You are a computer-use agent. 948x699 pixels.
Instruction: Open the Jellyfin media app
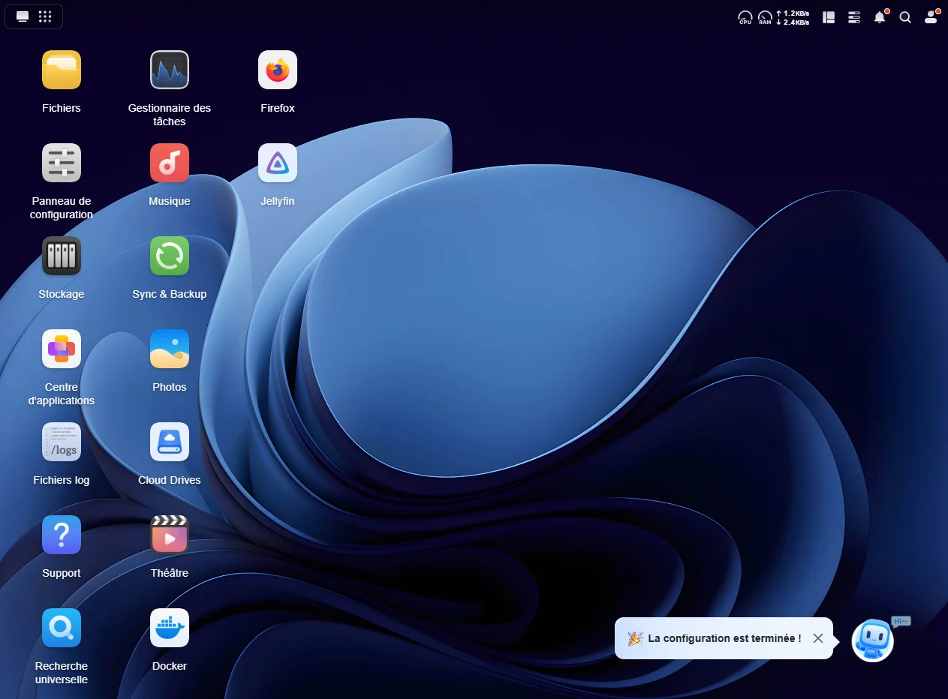(x=278, y=163)
